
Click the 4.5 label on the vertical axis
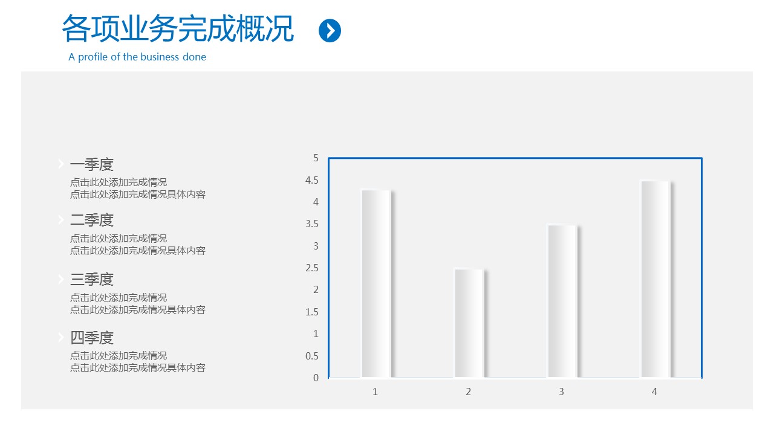(x=312, y=180)
